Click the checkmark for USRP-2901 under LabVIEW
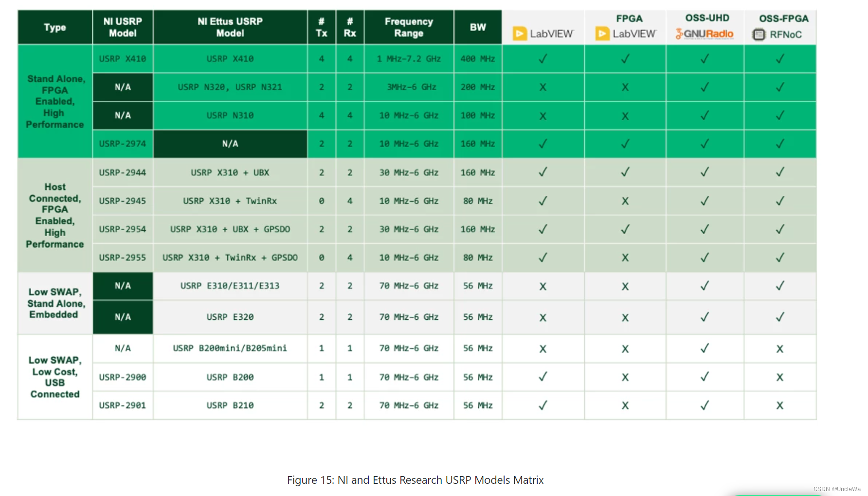868x496 pixels. 542,405
